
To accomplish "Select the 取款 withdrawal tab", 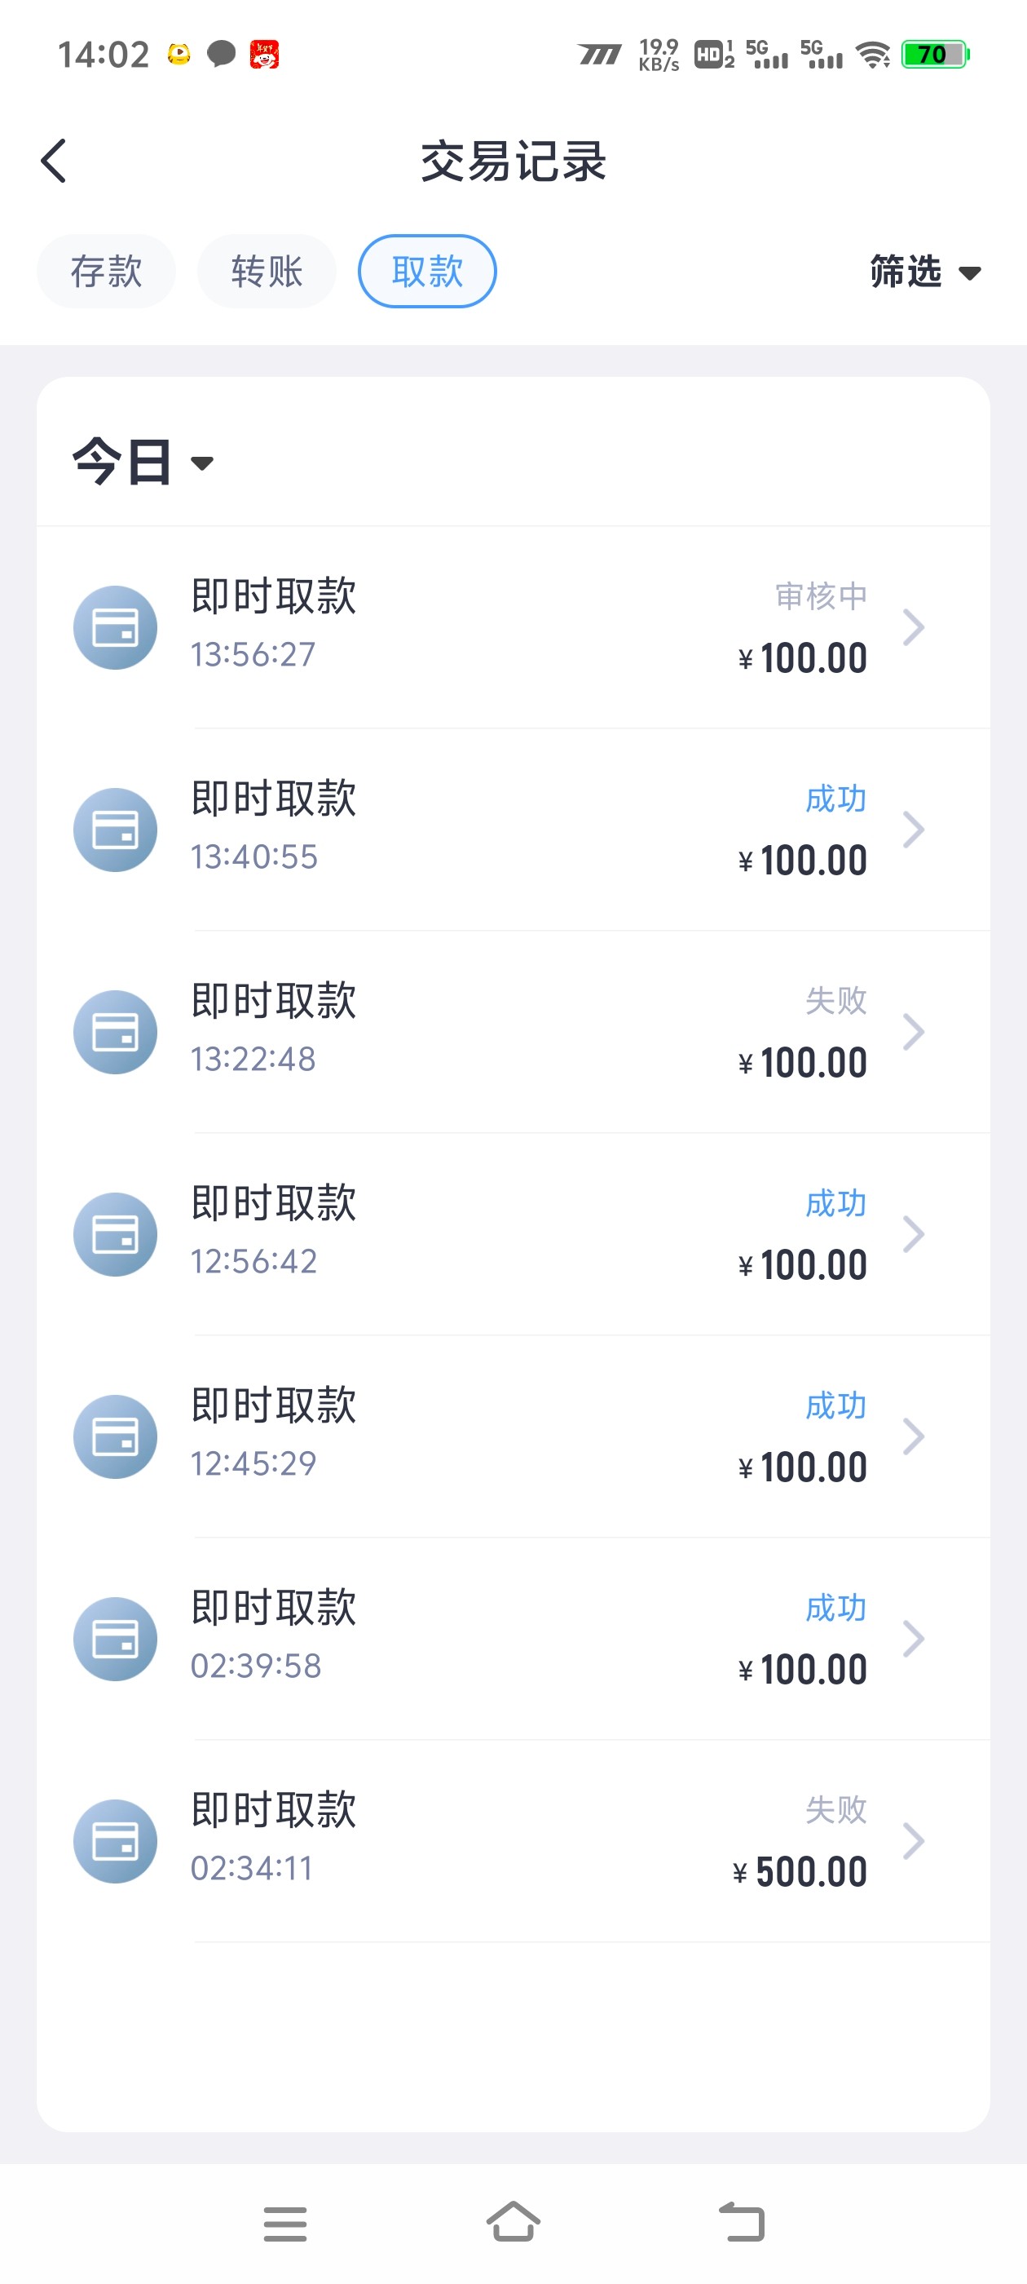I will tap(427, 272).
